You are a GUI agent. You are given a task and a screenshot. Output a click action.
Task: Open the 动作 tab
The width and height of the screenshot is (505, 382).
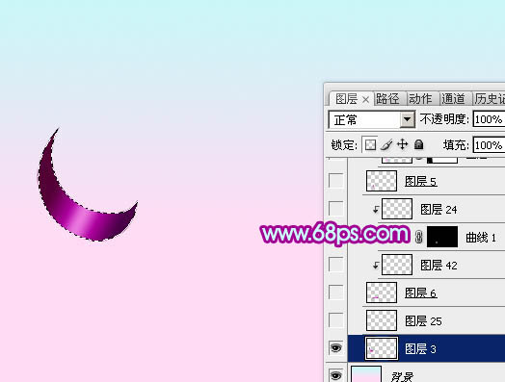point(420,99)
